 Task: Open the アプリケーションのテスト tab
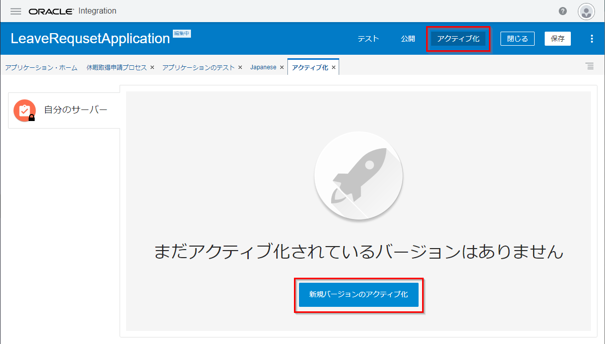tap(198, 67)
